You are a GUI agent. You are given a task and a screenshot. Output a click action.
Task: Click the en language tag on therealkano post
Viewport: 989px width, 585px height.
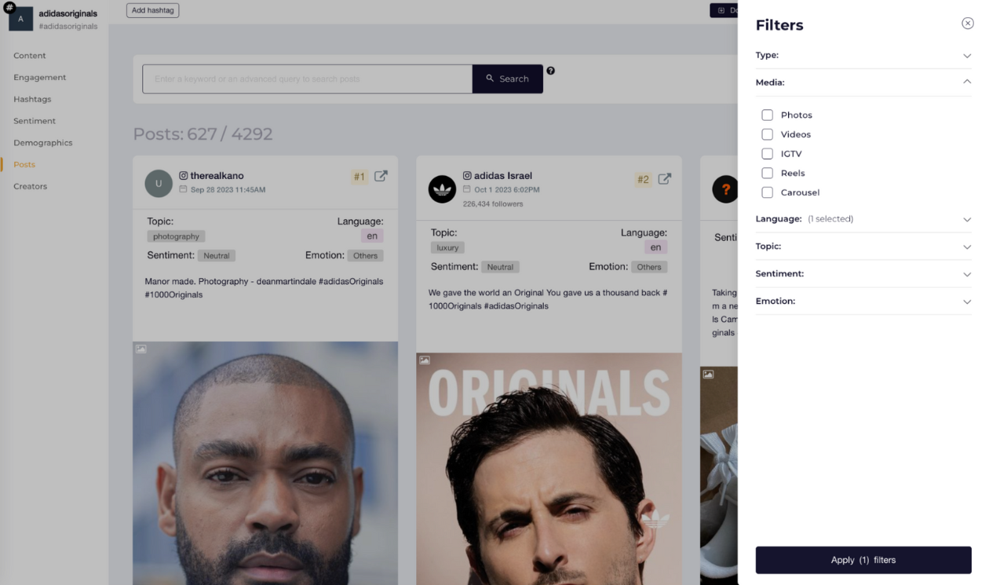(372, 236)
